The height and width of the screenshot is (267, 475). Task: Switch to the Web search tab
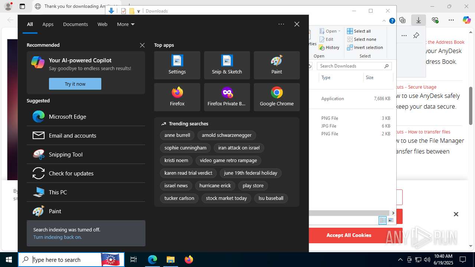[102, 24]
